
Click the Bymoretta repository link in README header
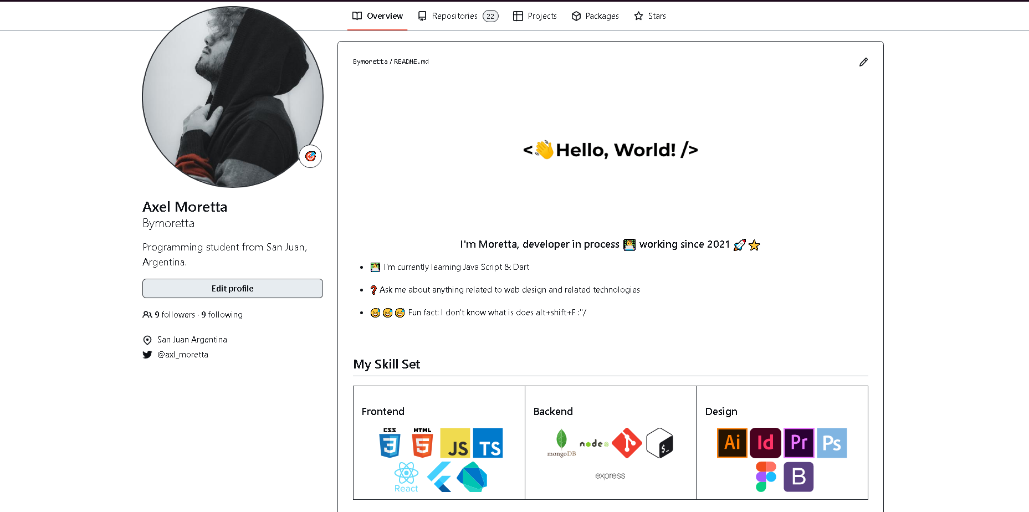coord(370,62)
